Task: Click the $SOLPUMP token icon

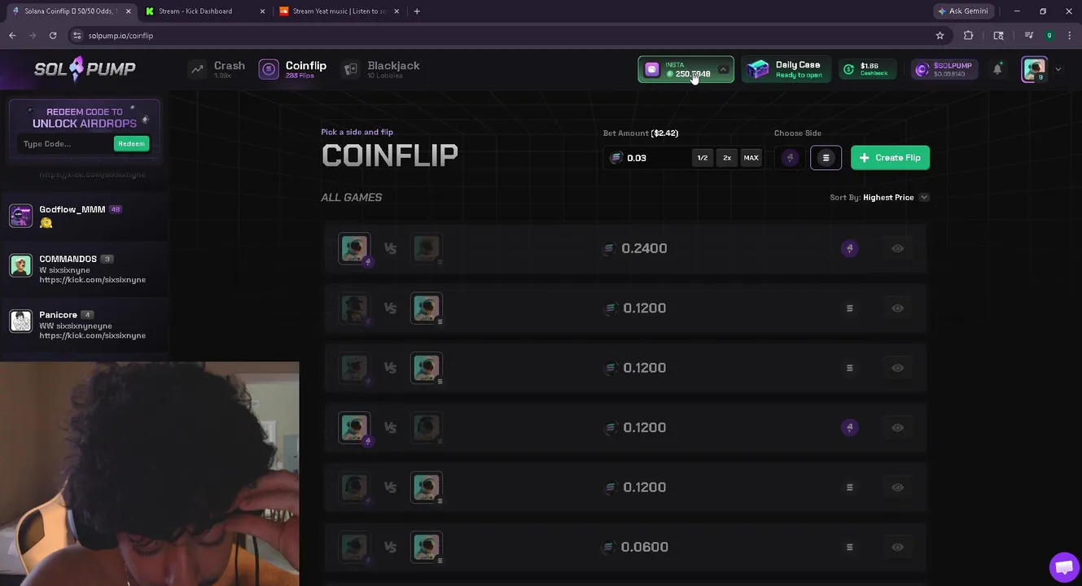Action: pos(922,70)
